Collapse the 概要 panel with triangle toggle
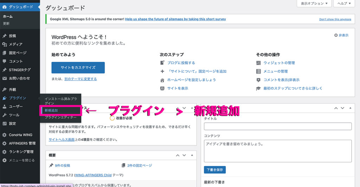The height and width of the screenshot is (187, 360). point(192,155)
